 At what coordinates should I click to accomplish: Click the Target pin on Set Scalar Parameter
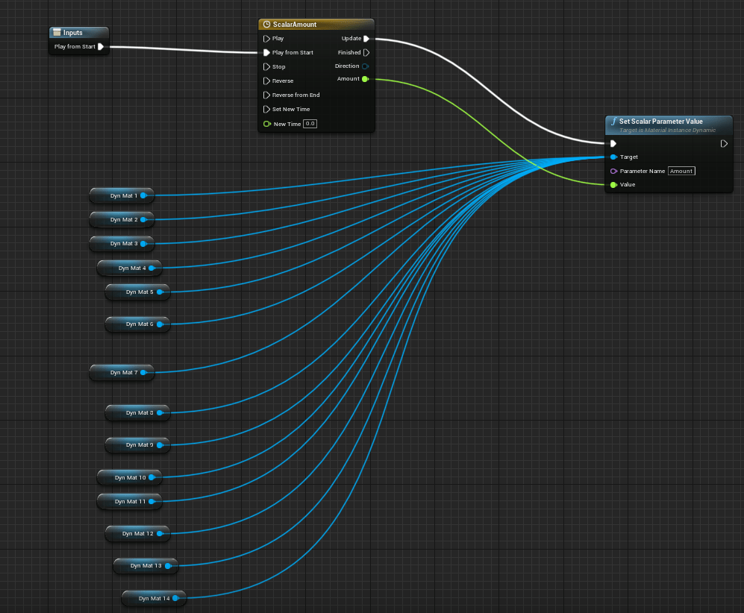[613, 157]
